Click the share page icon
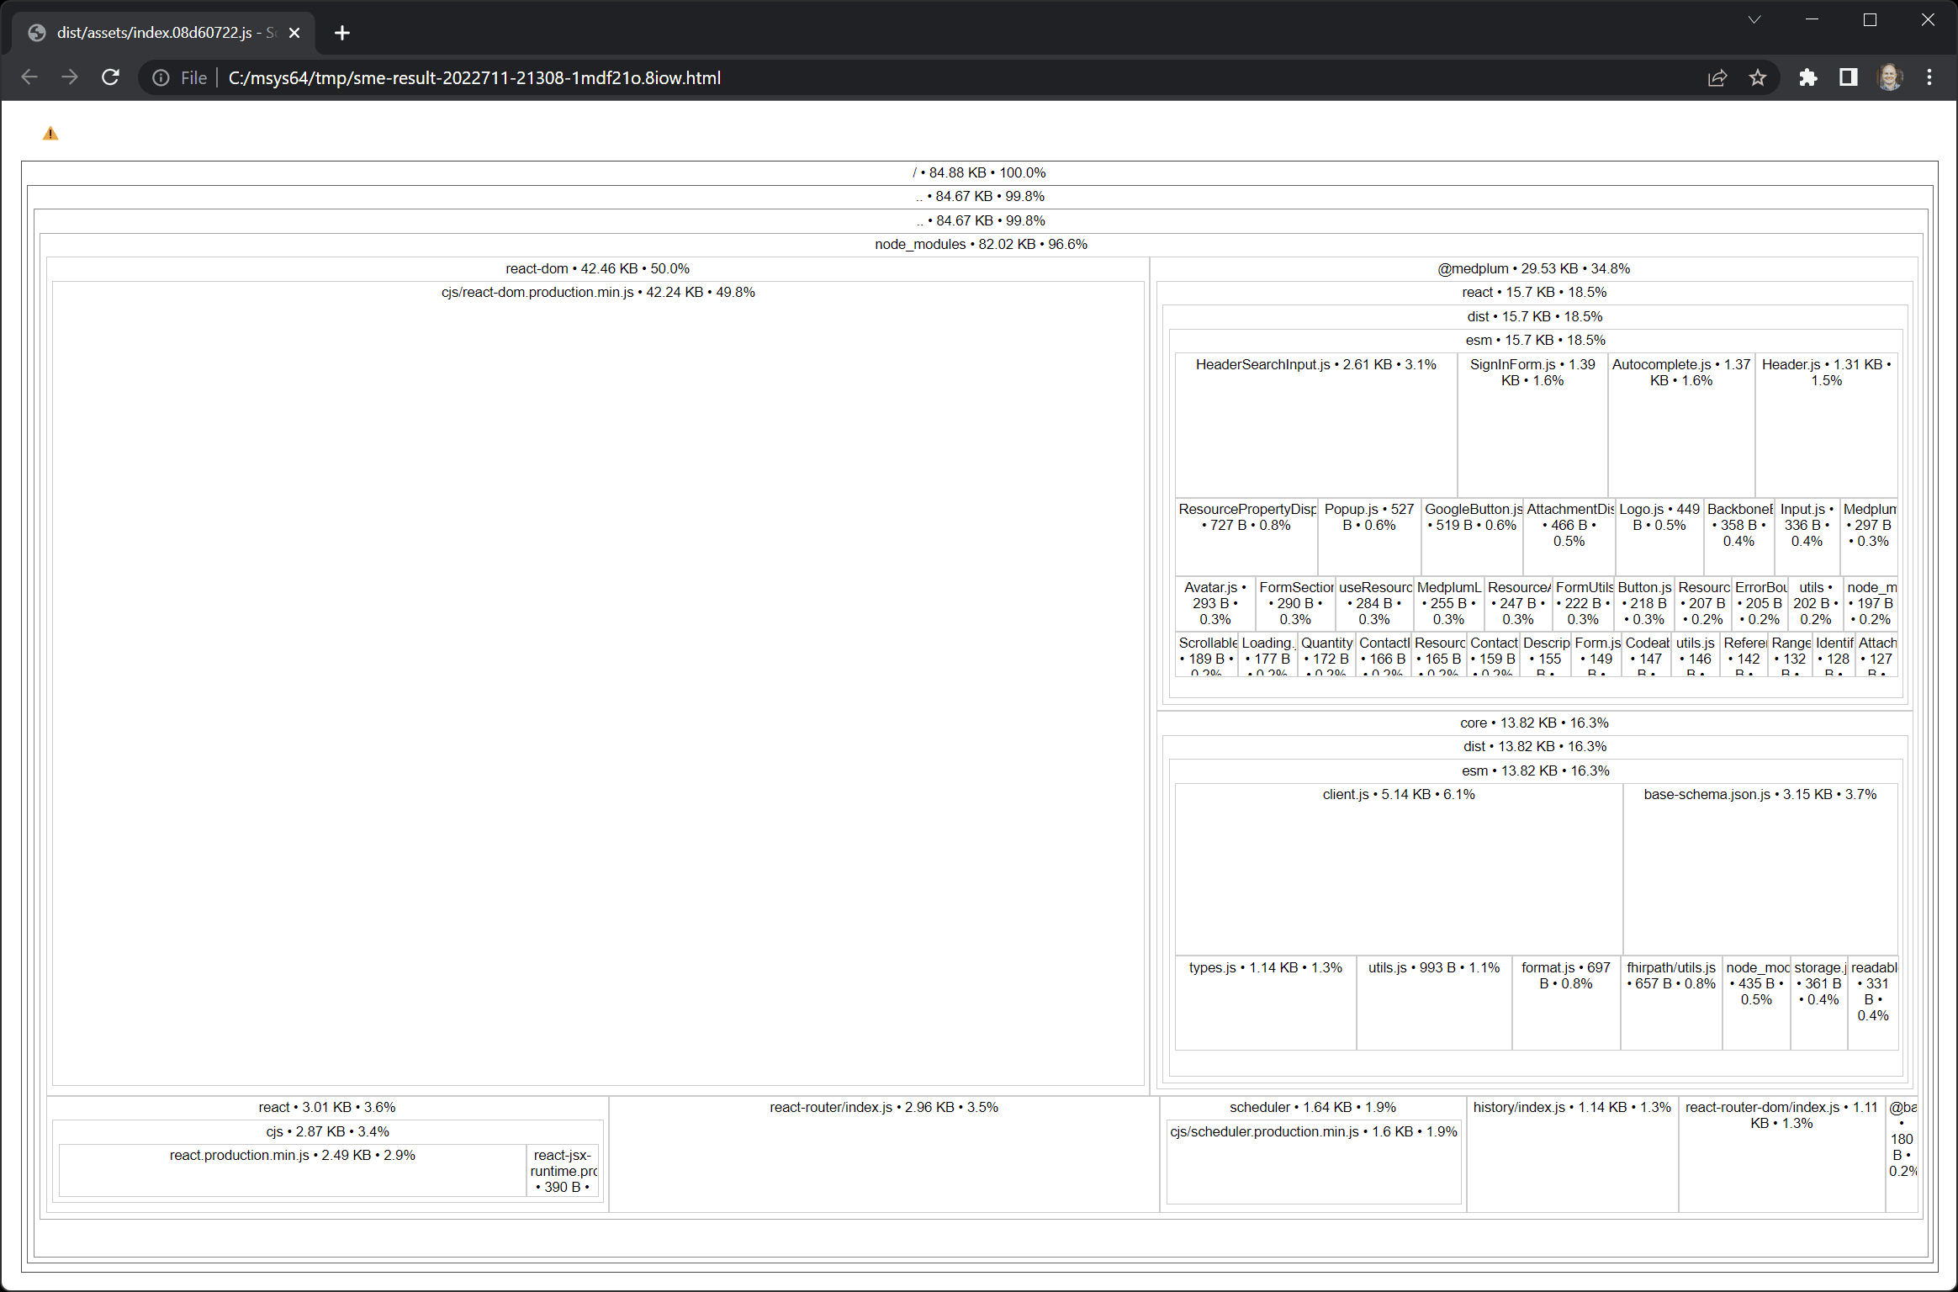The width and height of the screenshot is (1958, 1292). coord(1717,77)
